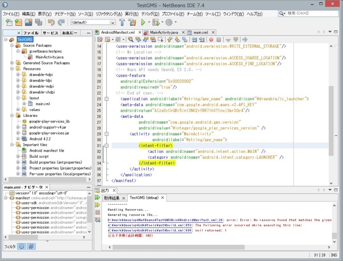Click the Debug Project toolbar icon
Screen dimensions: 343x261
(155, 22)
